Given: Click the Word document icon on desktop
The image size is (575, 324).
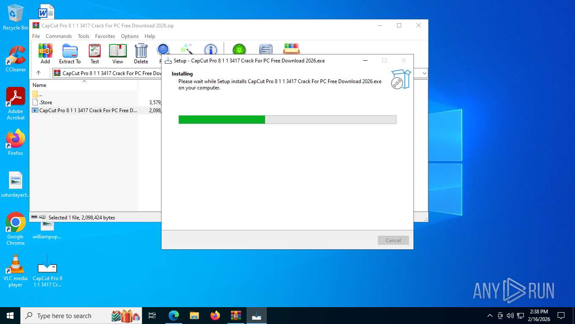Looking at the screenshot, I should tap(46, 12).
